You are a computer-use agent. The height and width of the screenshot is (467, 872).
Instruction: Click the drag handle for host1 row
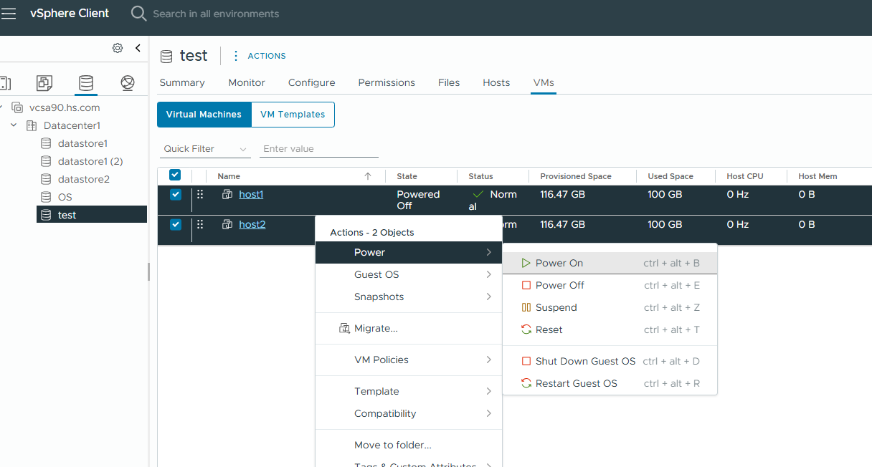(x=200, y=194)
